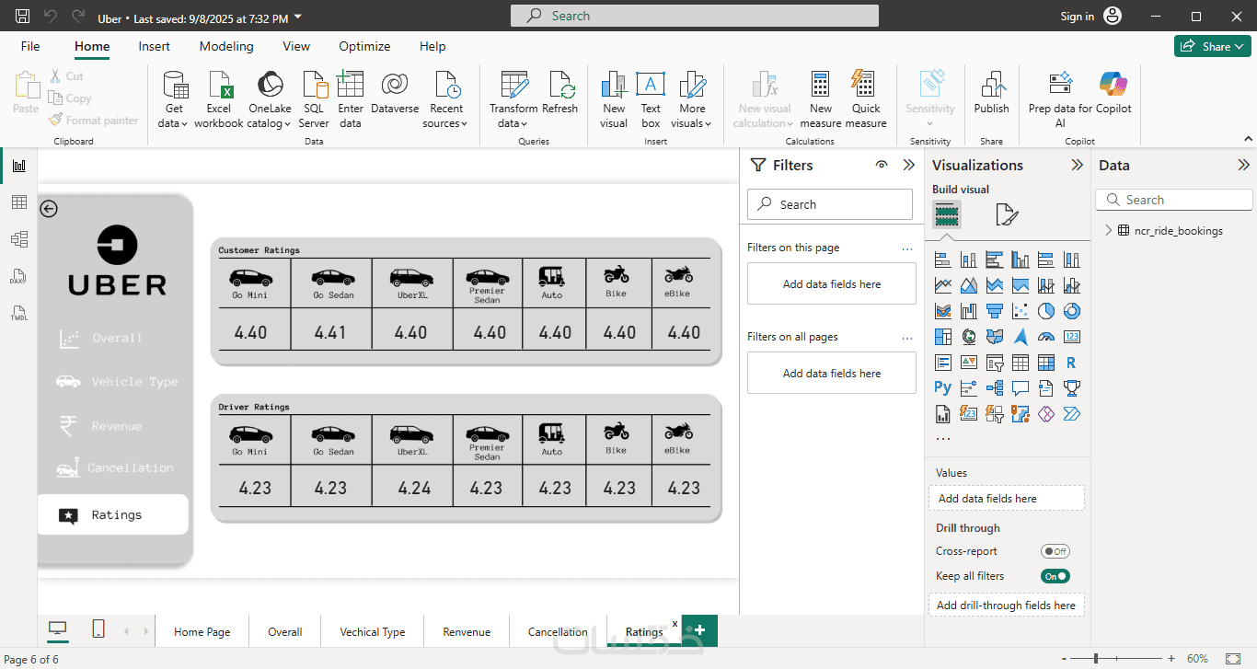This screenshot has width=1257, height=669.
Task: Open the Modeling ribbon tab
Action: (x=226, y=46)
